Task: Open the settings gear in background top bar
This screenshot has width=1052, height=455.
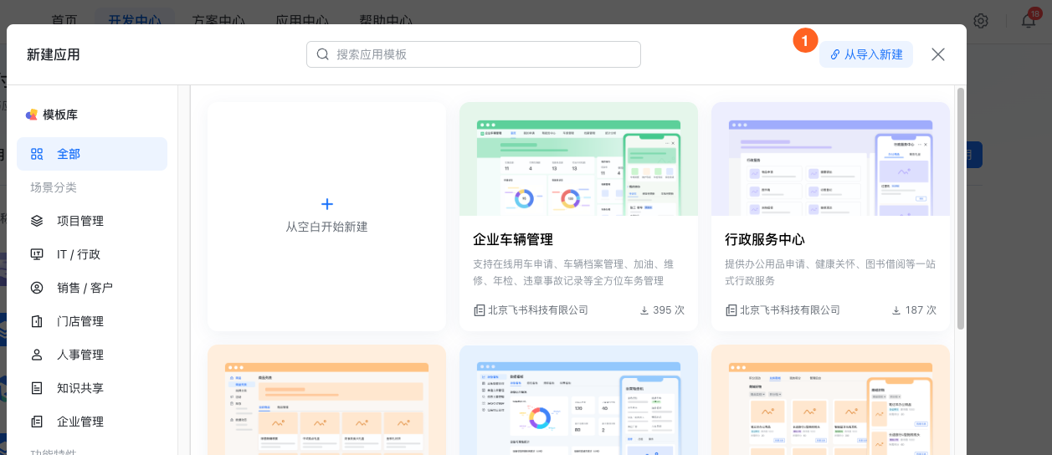Action: 981,20
